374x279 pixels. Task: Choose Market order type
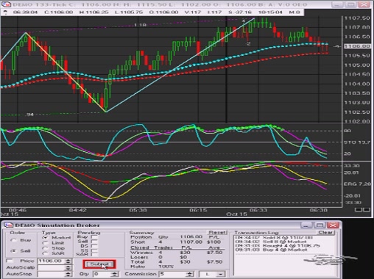45,238
